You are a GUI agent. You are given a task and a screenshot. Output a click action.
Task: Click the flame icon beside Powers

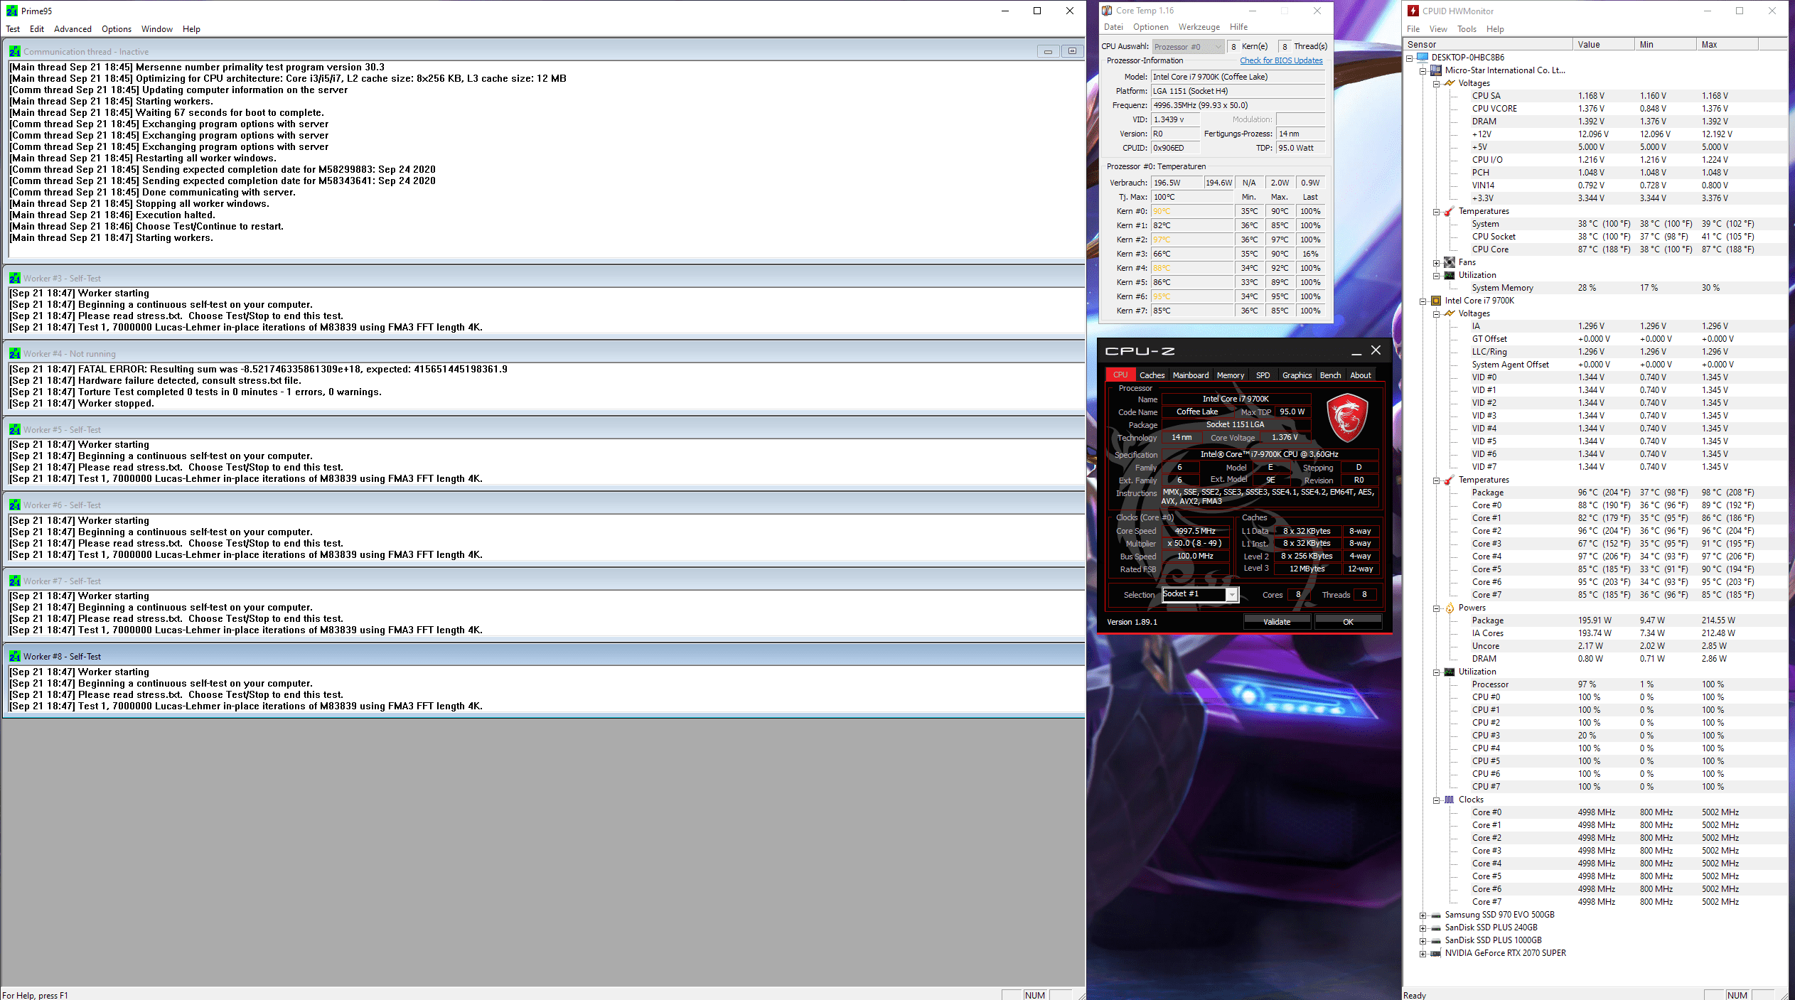(1450, 608)
